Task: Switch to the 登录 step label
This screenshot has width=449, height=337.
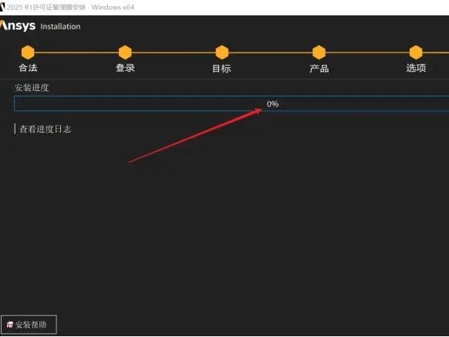Action: click(x=125, y=68)
